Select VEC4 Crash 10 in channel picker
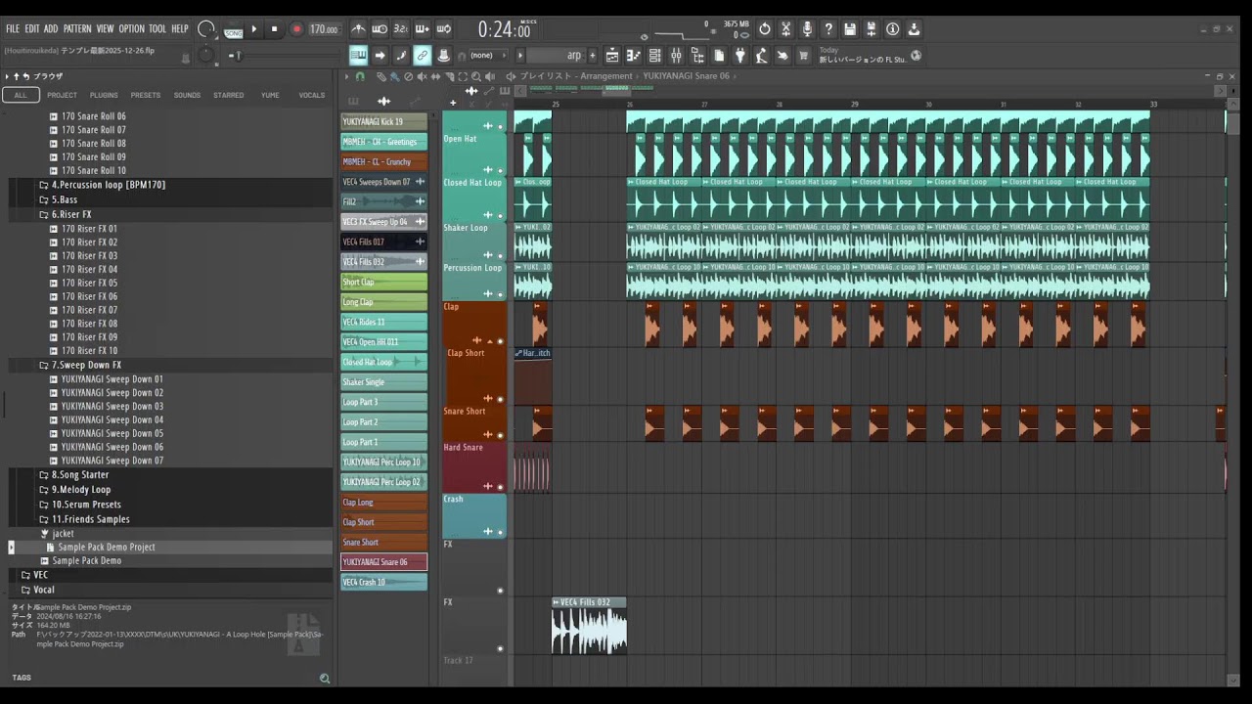1252x704 pixels. click(x=383, y=582)
